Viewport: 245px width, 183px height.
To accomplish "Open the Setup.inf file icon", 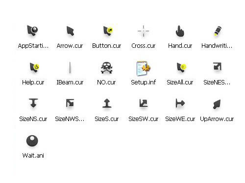I will click(144, 68).
